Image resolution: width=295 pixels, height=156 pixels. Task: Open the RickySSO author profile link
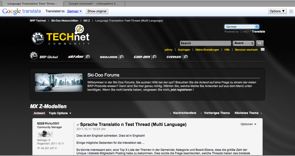click(x=52, y=123)
